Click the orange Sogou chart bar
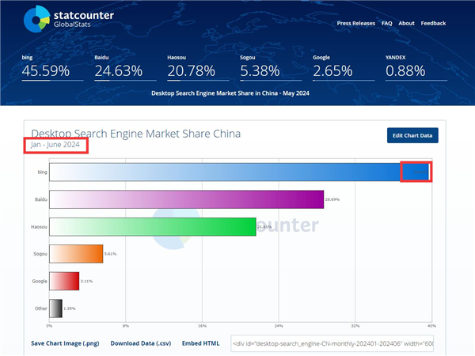Screen dimensions: 475x356 [76, 254]
